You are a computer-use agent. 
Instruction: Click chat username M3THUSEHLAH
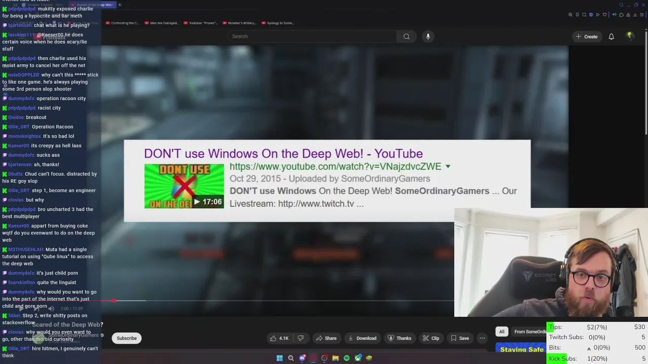(26, 249)
